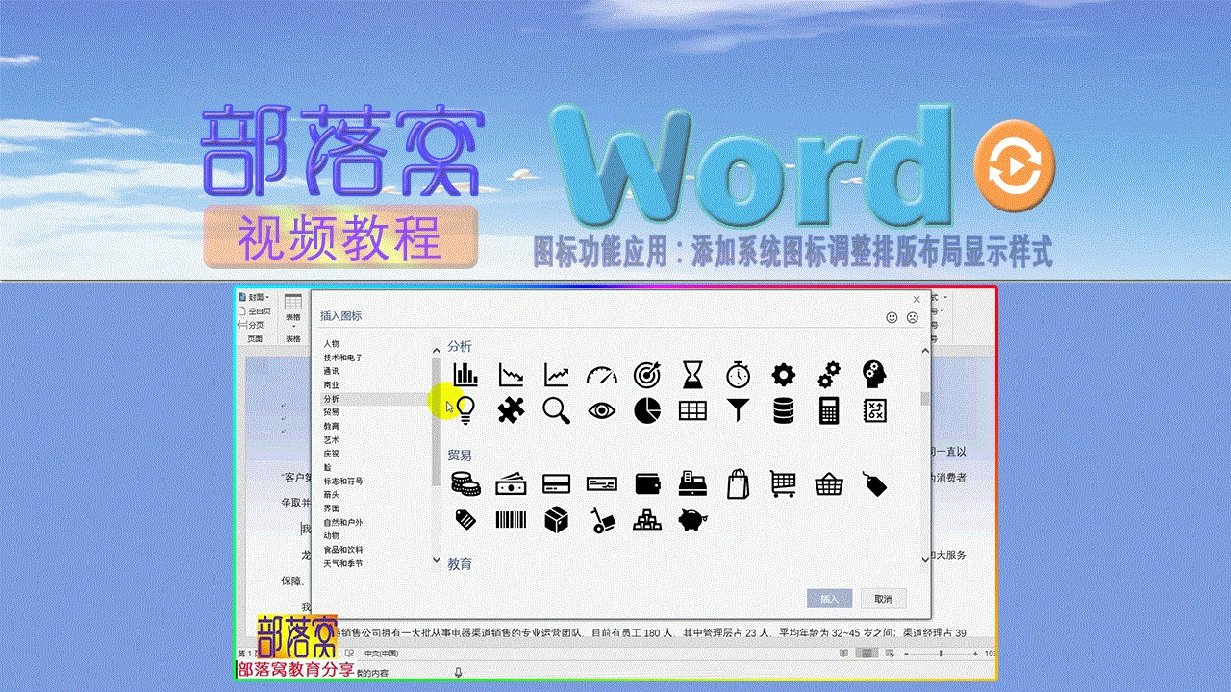This screenshot has height=692, width=1231.
Task: Open the 商业 category
Action: click(331, 384)
